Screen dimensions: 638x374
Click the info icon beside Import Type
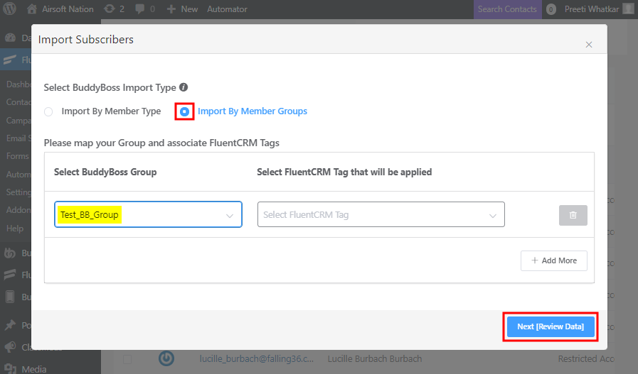[x=184, y=87]
